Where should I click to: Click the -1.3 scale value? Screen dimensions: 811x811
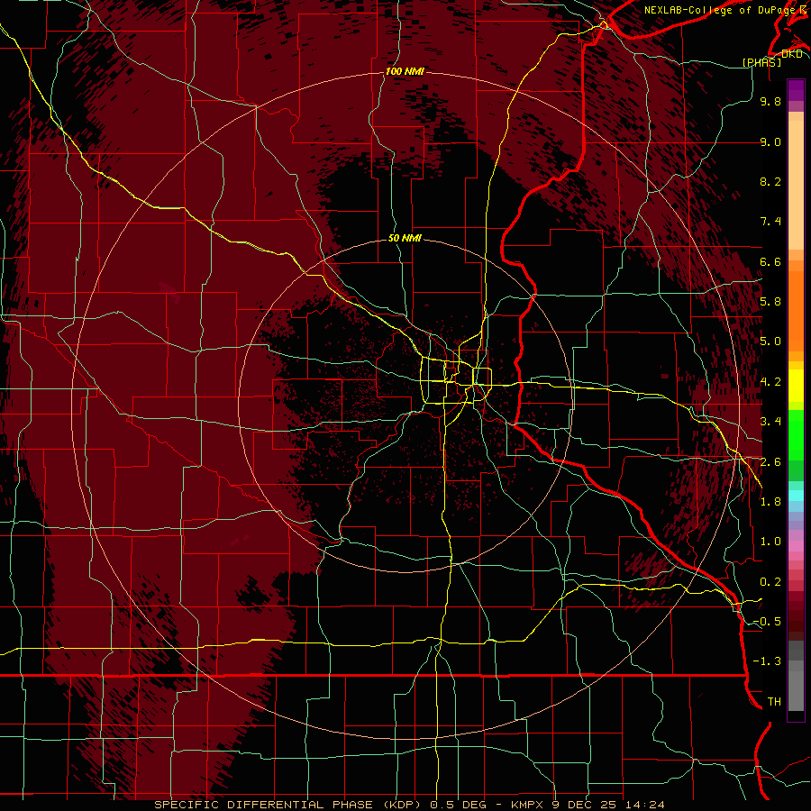click(767, 661)
